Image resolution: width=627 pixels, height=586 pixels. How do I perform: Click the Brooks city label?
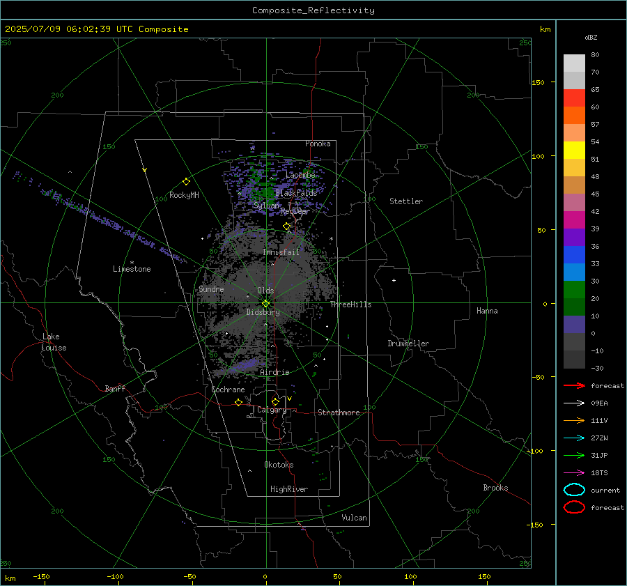[495, 488]
